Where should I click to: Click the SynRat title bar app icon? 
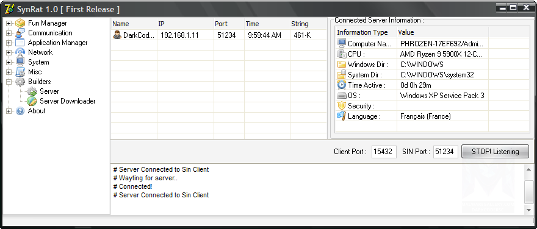click(x=9, y=9)
